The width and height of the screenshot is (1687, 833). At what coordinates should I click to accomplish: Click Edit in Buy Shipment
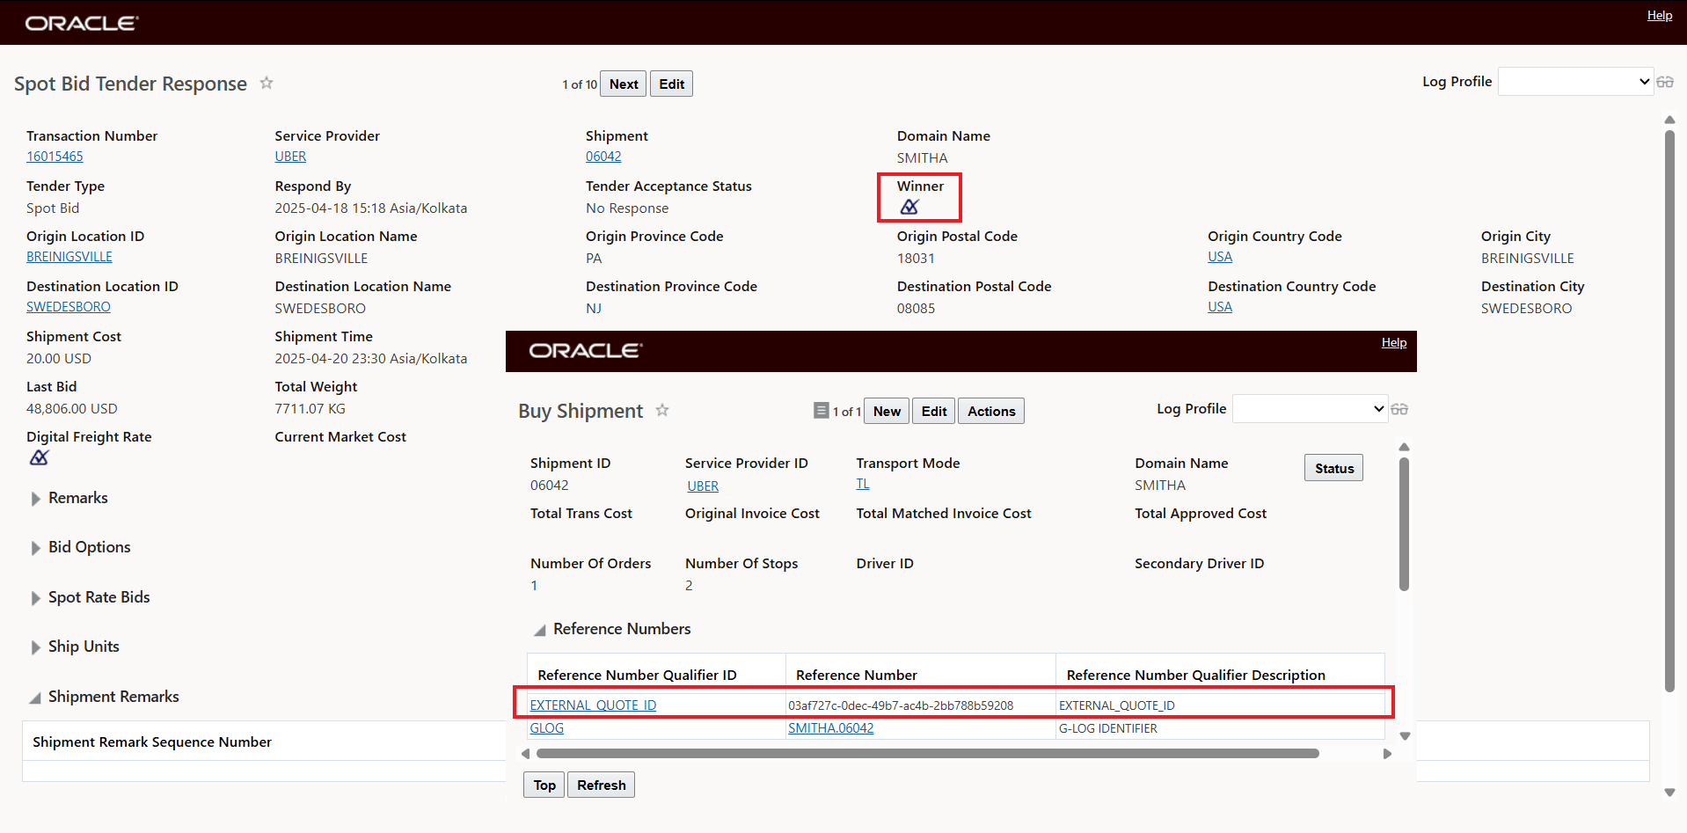[934, 411]
